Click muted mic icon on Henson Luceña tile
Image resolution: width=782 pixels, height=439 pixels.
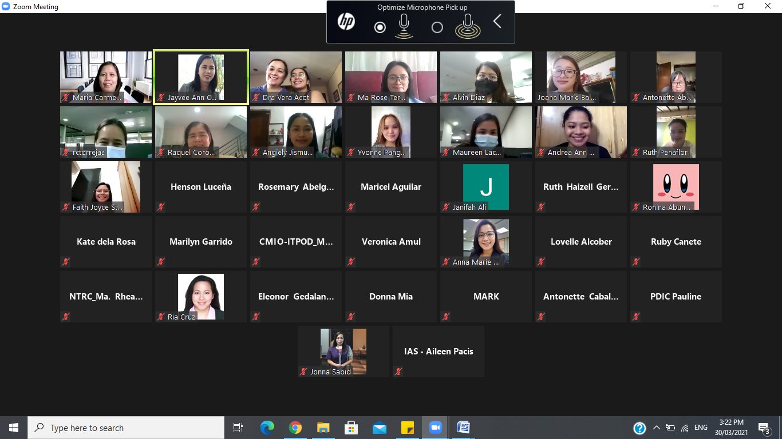pos(161,207)
